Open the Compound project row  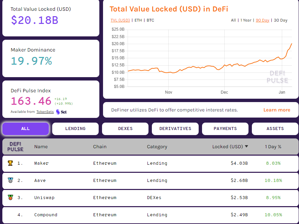[x=46, y=215]
